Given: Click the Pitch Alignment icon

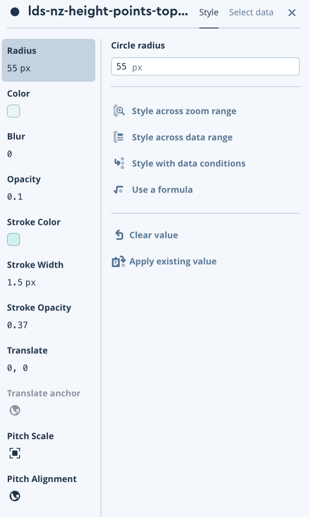Looking at the screenshot, I should coord(15,496).
